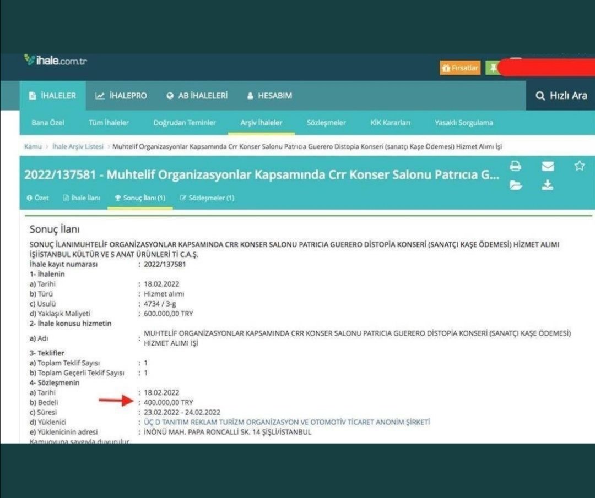Open the HESABIM main tab
The height and width of the screenshot is (498, 595).
click(270, 96)
